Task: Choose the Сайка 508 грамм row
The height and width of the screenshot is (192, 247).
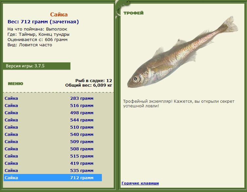Action: [52, 149]
